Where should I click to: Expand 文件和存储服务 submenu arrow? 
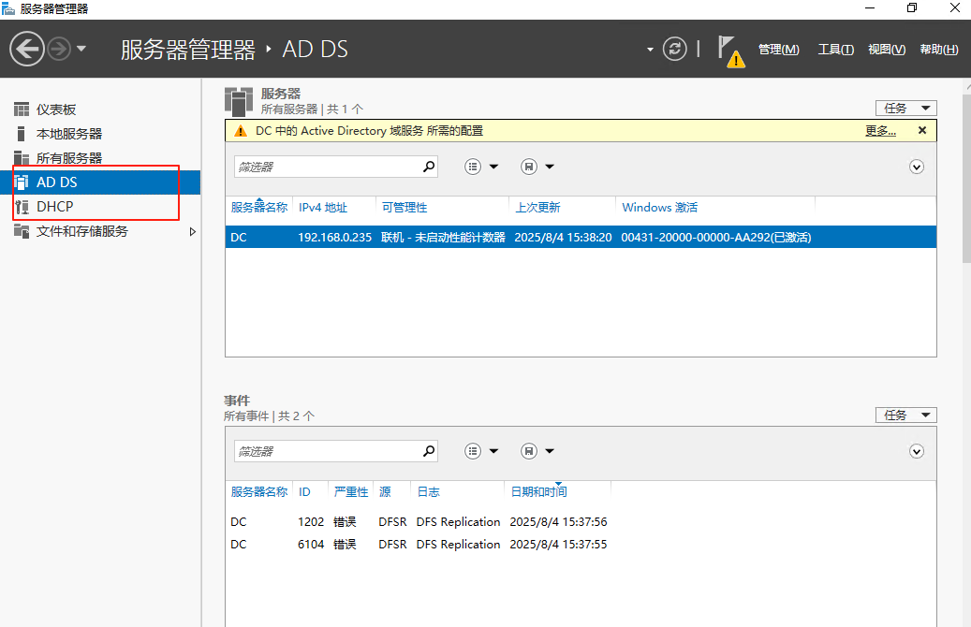pos(193,231)
